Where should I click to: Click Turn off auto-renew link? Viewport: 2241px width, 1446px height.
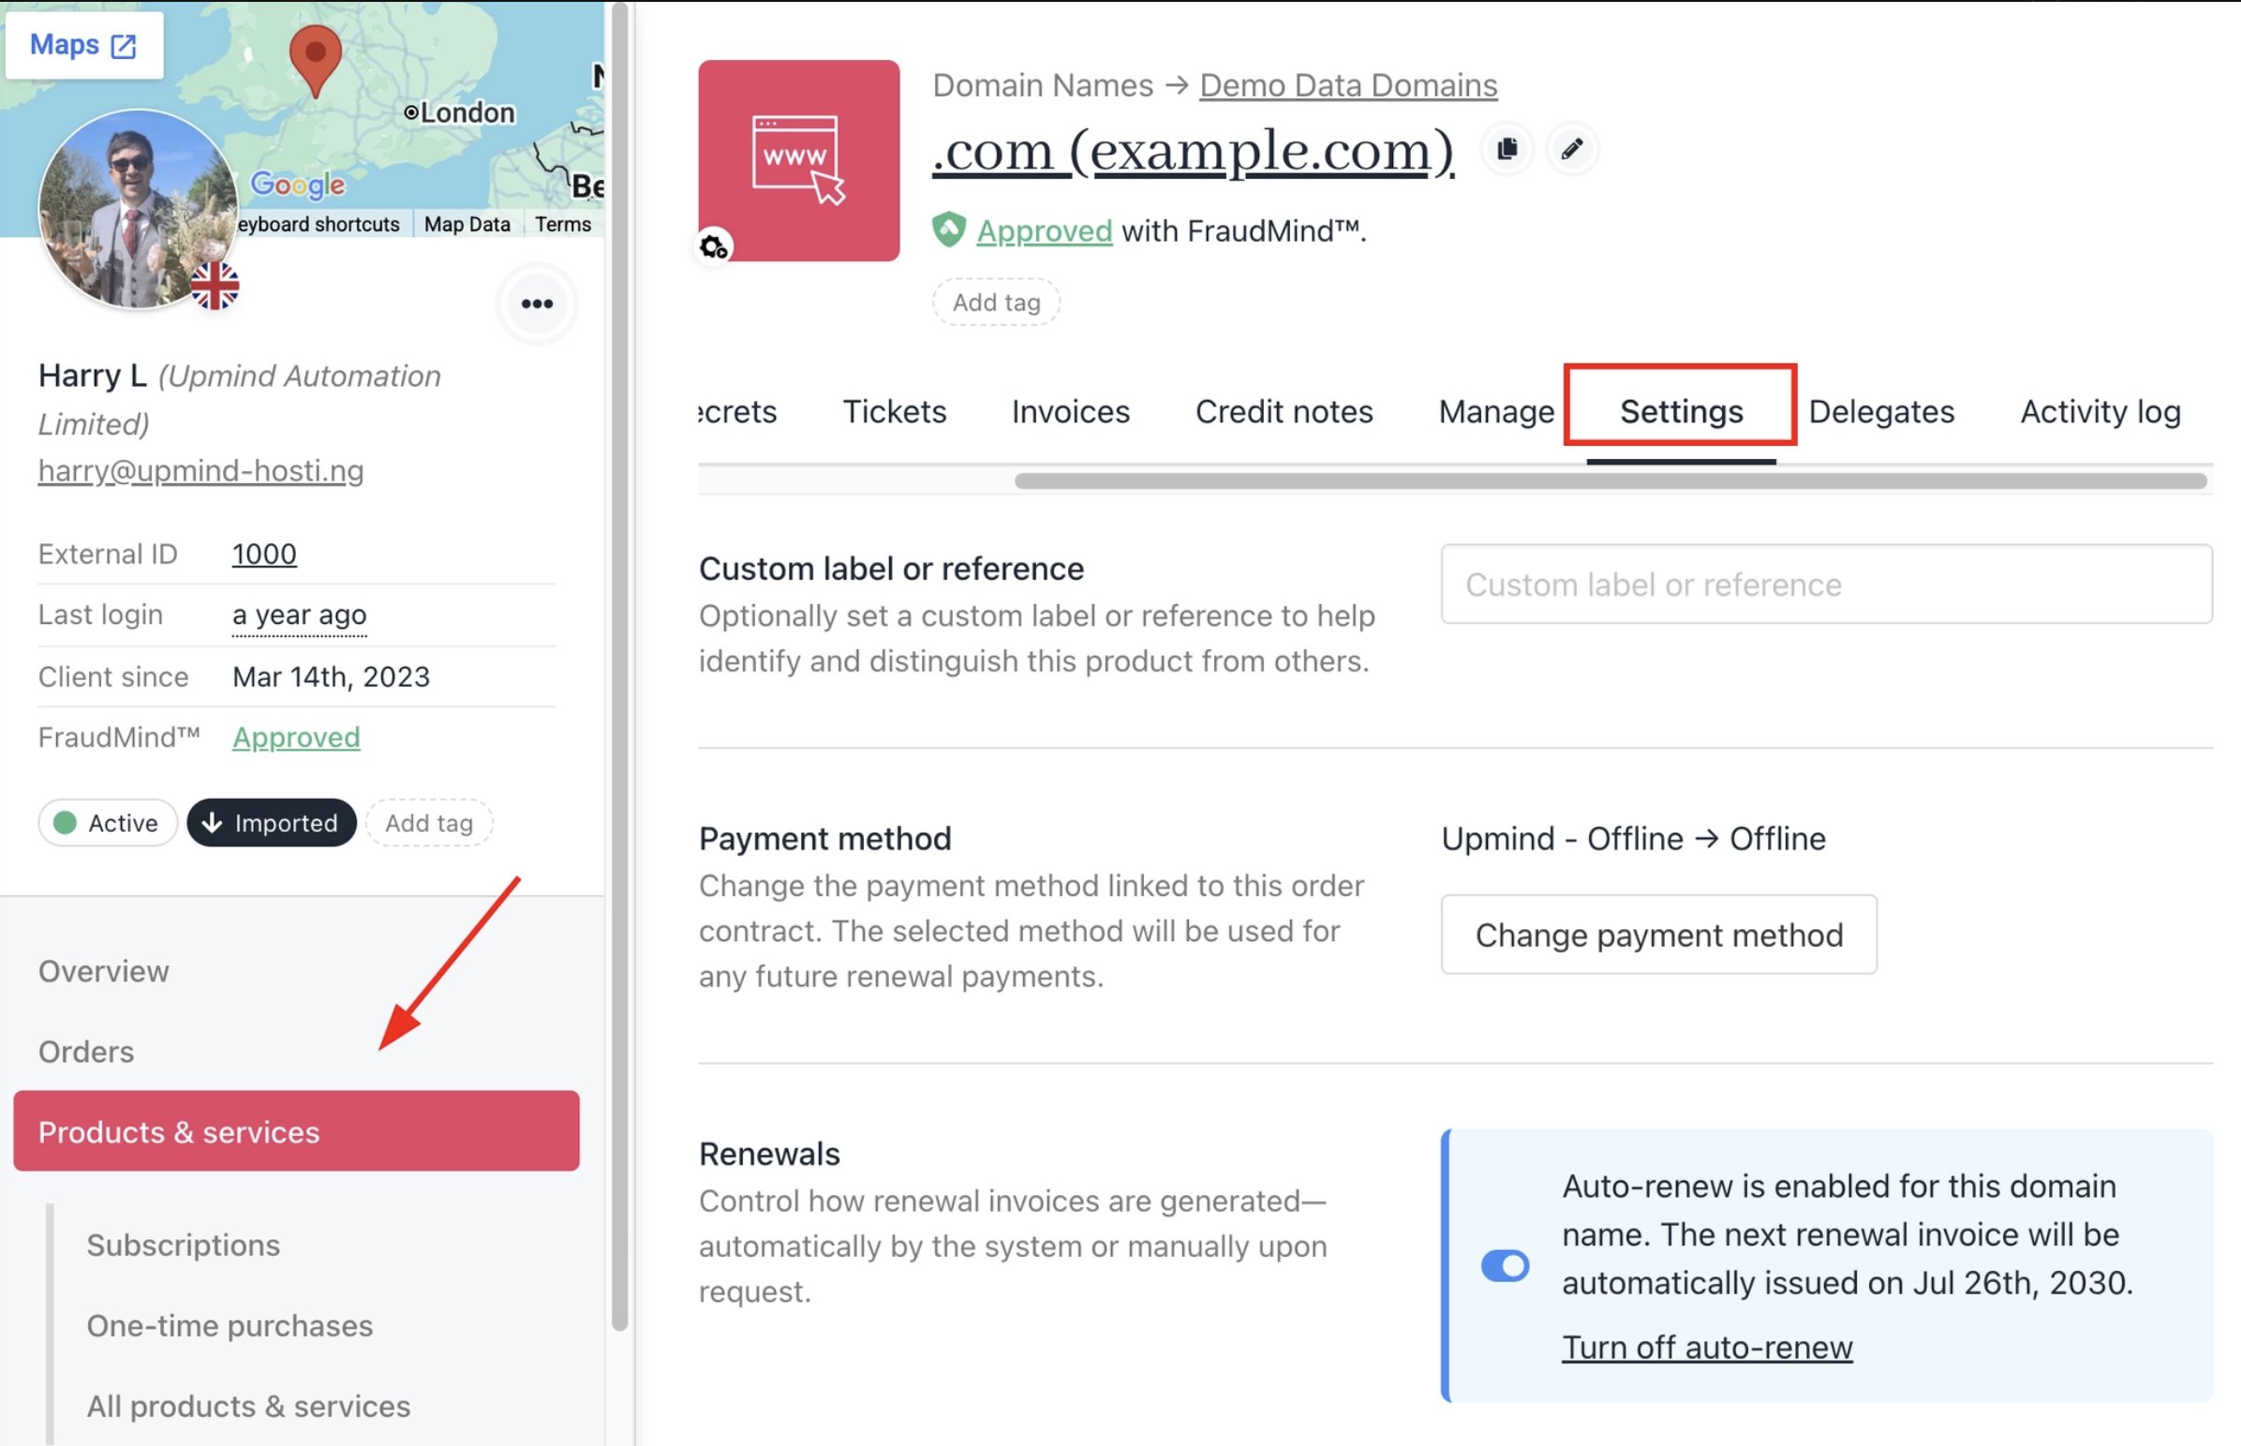(x=1707, y=1349)
